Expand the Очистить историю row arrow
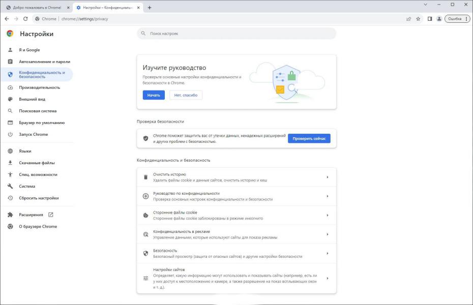Viewport: 473px width, 305px height. click(328, 177)
